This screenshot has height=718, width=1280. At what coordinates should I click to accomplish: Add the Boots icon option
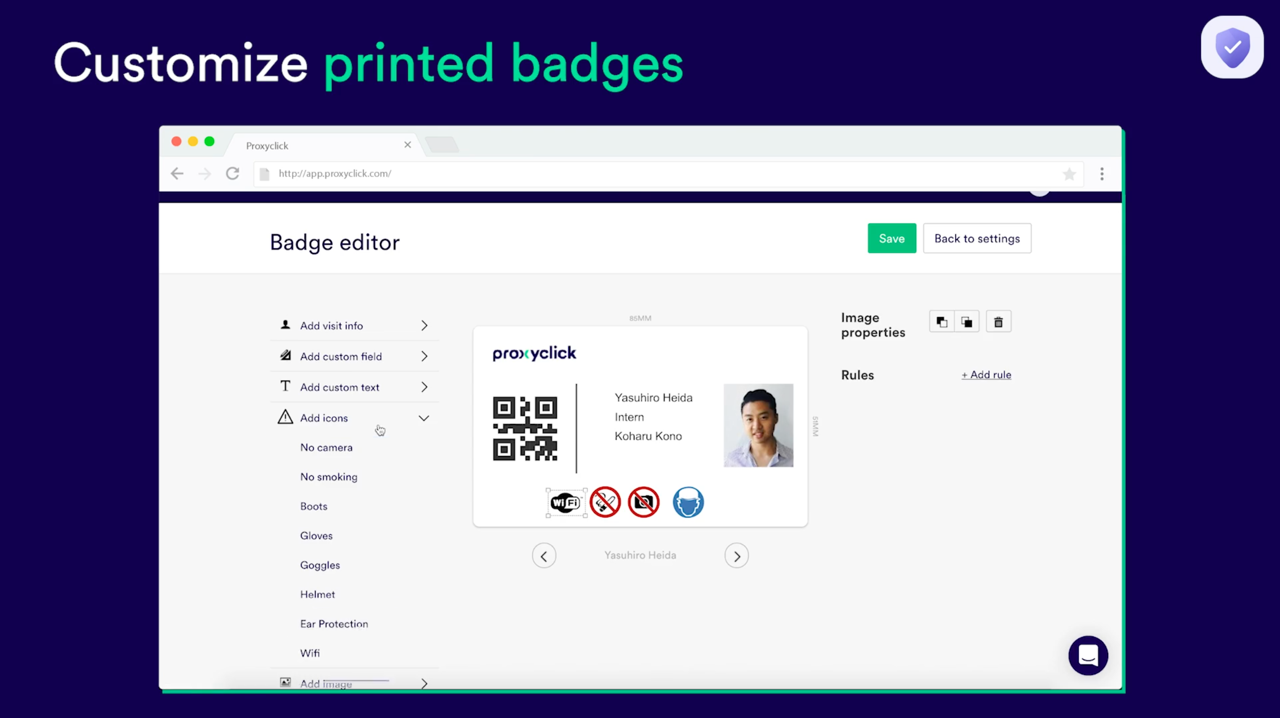point(314,507)
